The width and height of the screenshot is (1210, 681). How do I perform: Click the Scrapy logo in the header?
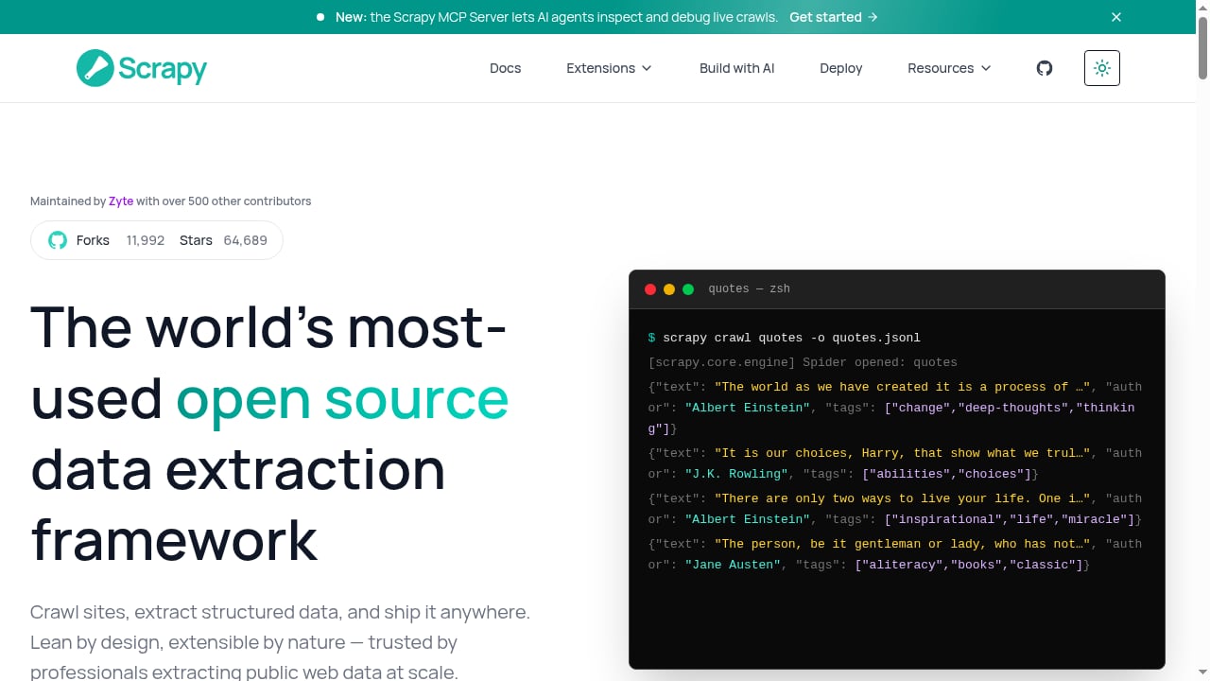pyautogui.click(x=142, y=68)
